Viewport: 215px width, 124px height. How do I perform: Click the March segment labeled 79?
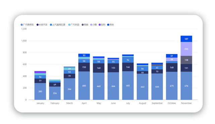point(70,76)
